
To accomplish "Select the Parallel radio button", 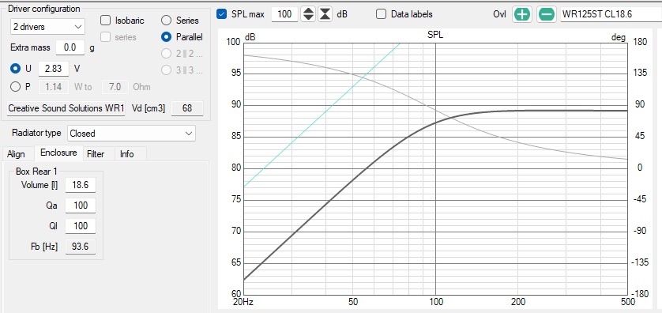I will click(x=167, y=37).
